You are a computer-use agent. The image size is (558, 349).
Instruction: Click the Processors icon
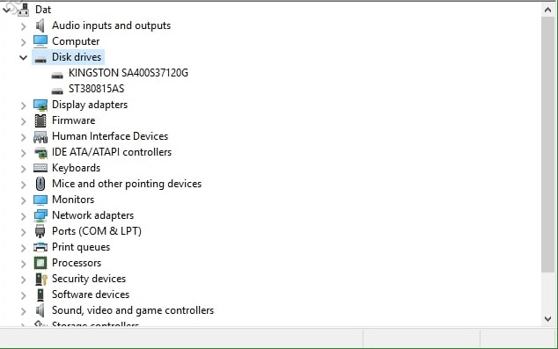coord(40,263)
